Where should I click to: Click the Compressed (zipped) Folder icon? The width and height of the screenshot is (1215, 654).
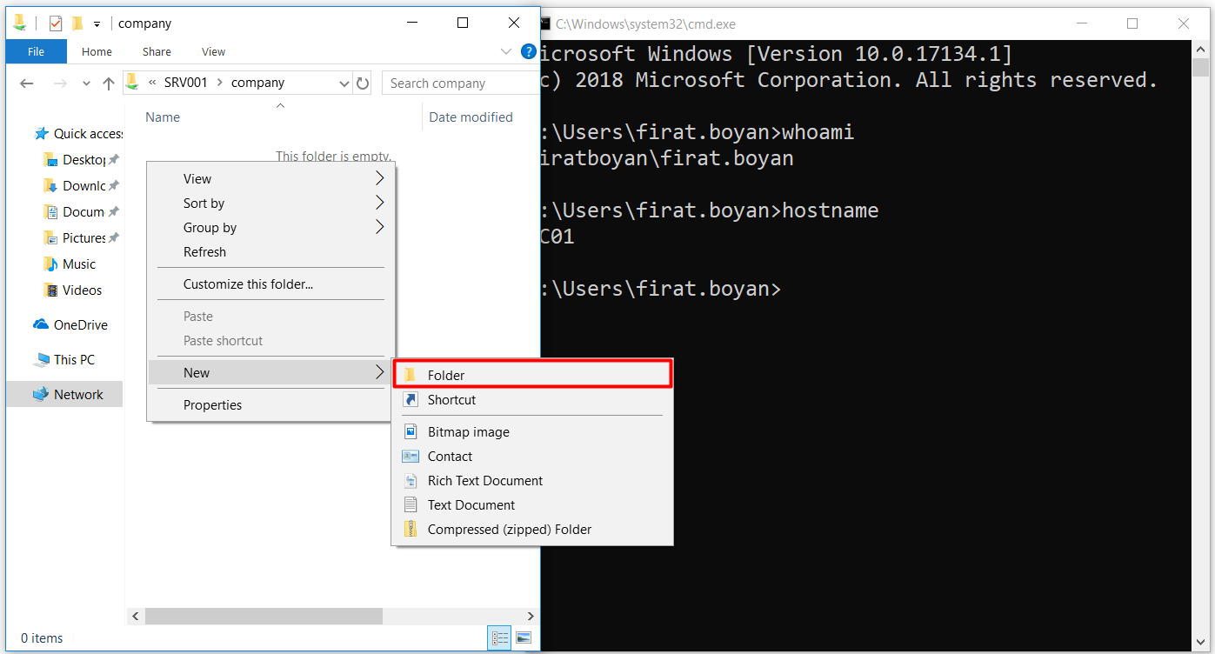[x=411, y=530]
